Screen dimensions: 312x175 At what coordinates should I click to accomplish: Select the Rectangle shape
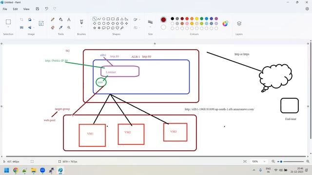click(x=108, y=19)
